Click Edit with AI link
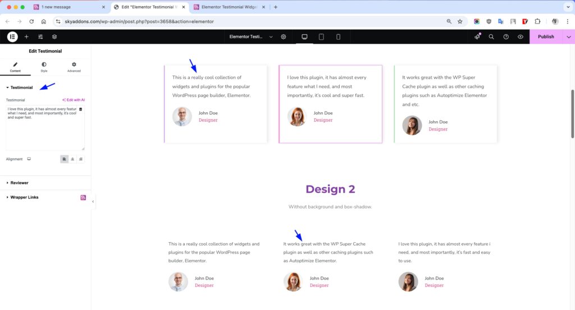The image size is (575, 310). (x=74, y=100)
